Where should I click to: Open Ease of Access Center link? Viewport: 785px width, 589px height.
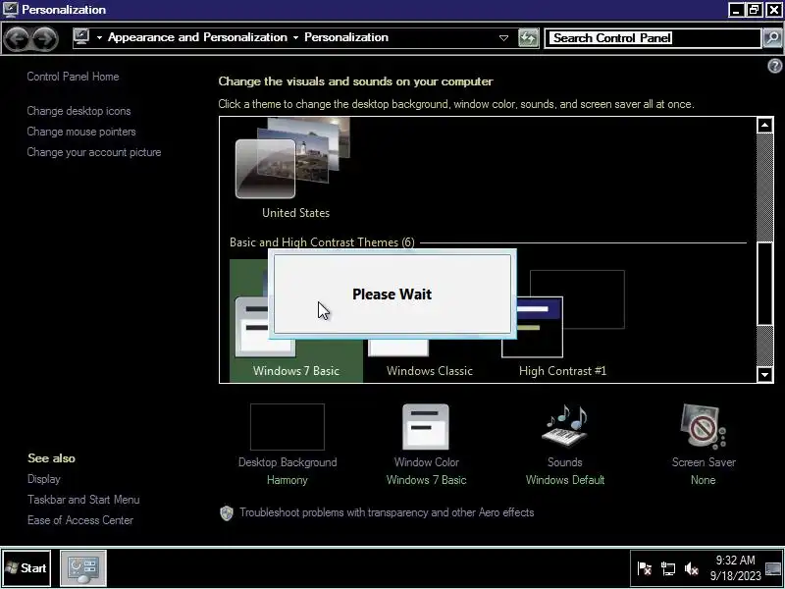[80, 520]
